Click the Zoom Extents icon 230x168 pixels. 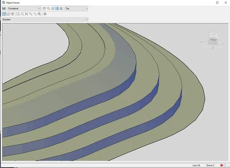point(26,14)
